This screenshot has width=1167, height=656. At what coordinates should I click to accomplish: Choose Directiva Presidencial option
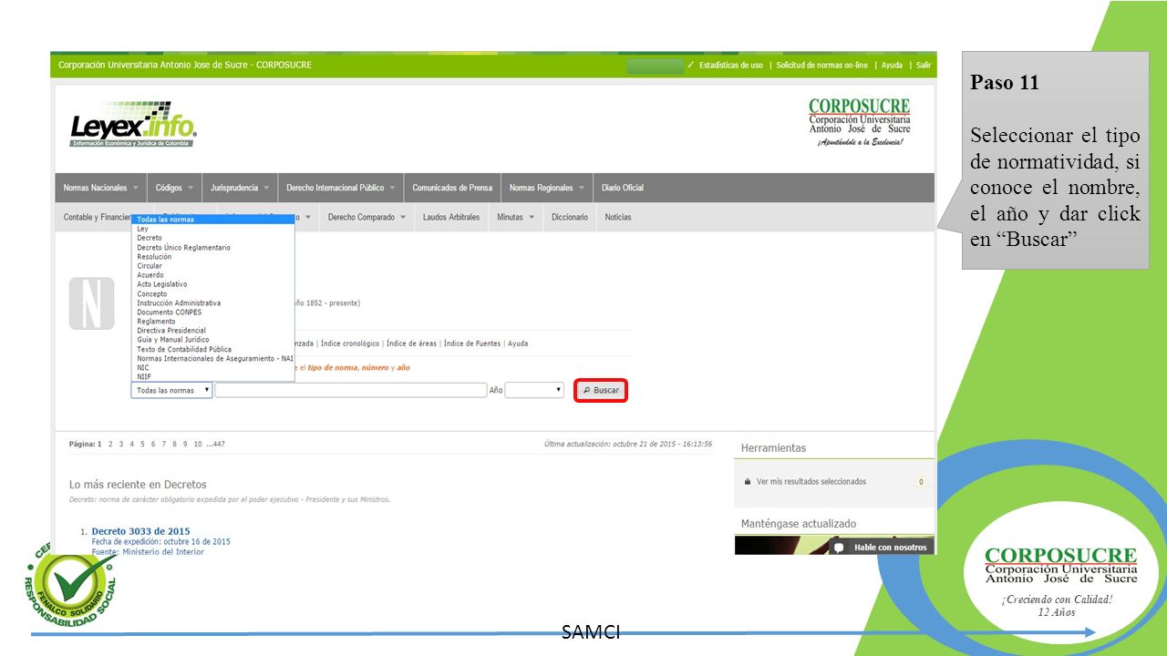(212, 331)
